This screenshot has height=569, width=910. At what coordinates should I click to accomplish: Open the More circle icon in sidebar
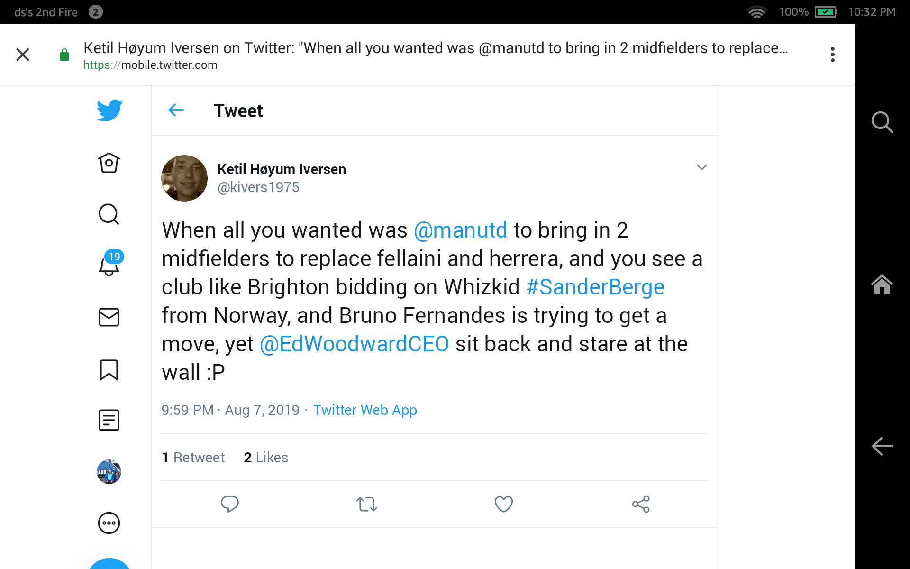tap(109, 523)
